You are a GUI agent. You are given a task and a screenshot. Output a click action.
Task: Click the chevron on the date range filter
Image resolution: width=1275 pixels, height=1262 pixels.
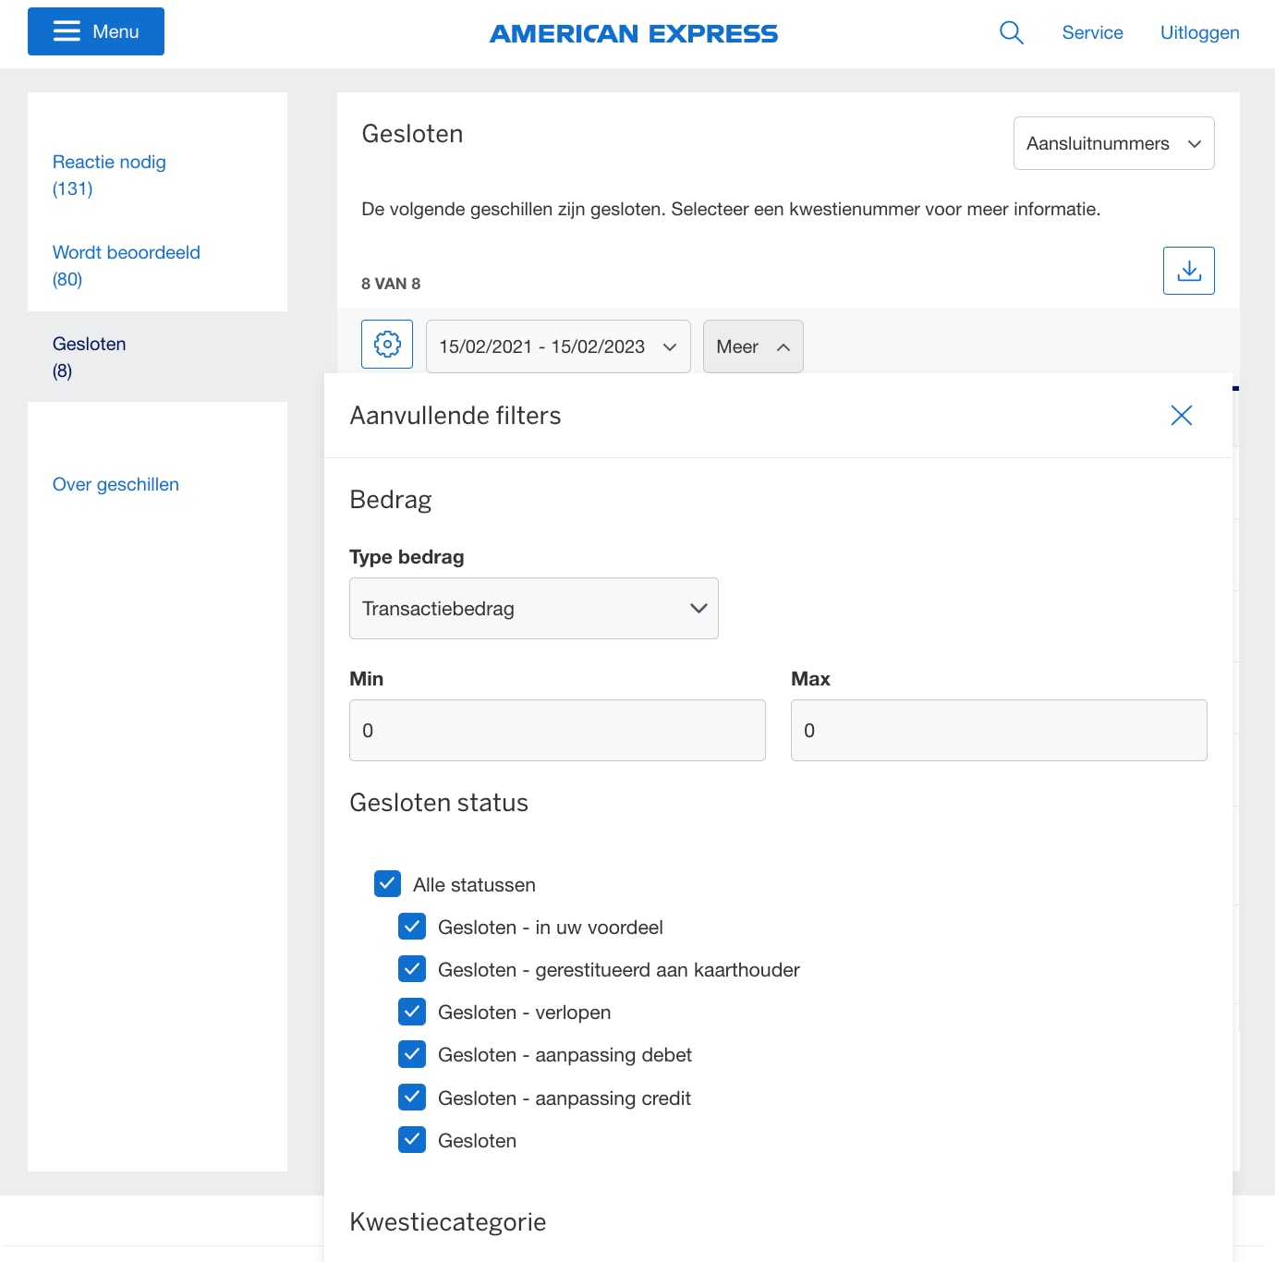669,346
